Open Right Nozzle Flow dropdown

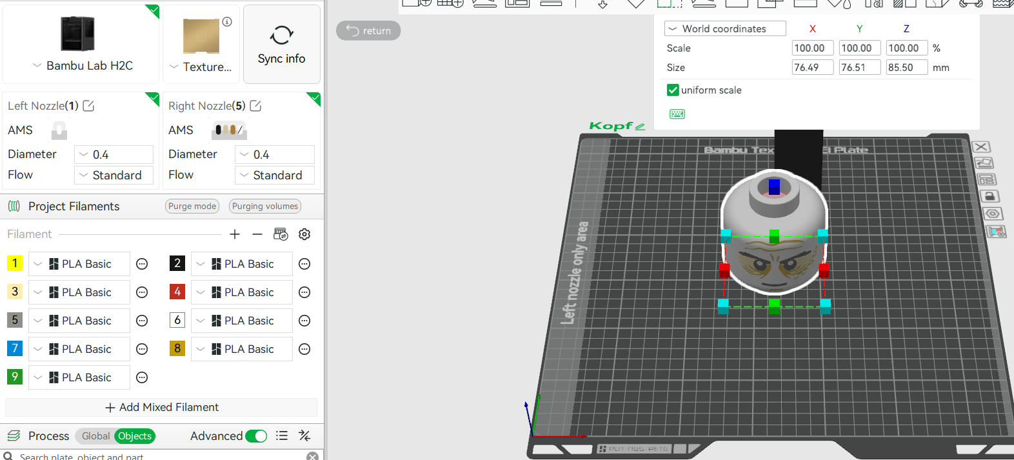[x=275, y=175]
